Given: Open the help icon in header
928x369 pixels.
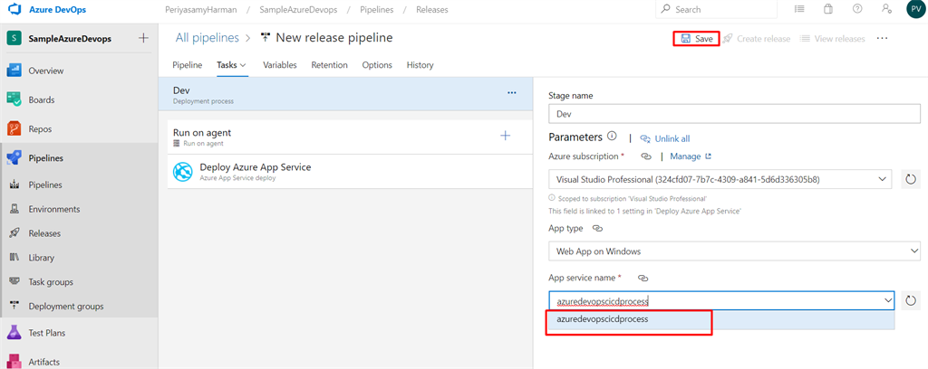Looking at the screenshot, I should pyautogui.click(x=857, y=9).
